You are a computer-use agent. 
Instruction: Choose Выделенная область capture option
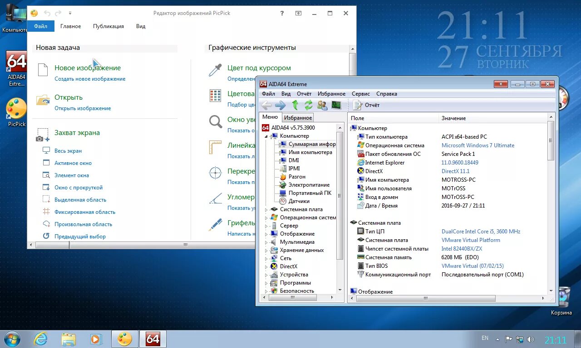click(x=80, y=200)
